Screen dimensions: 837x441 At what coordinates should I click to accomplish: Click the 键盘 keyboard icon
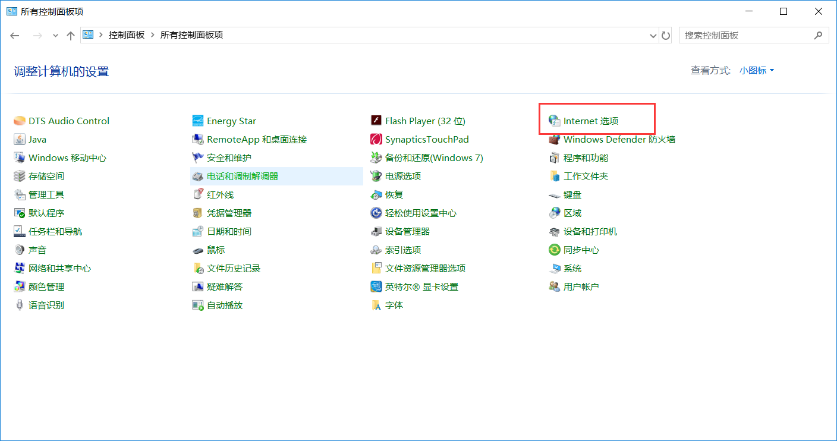pyautogui.click(x=554, y=195)
